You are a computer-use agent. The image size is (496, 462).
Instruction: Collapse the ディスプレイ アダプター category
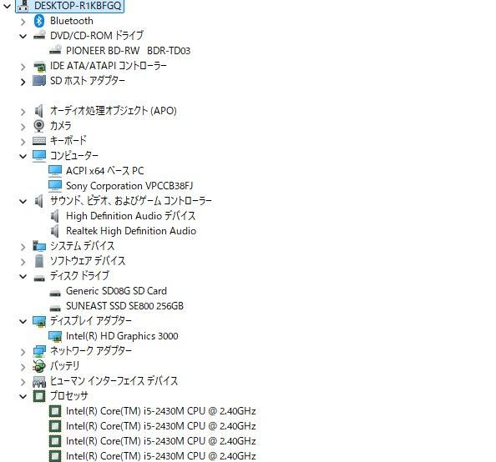click(23, 321)
